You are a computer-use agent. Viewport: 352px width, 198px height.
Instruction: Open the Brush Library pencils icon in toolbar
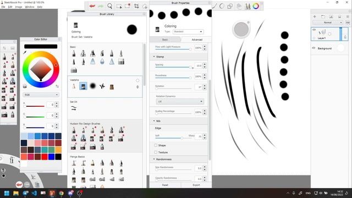pyautogui.click(x=248, y=6)
